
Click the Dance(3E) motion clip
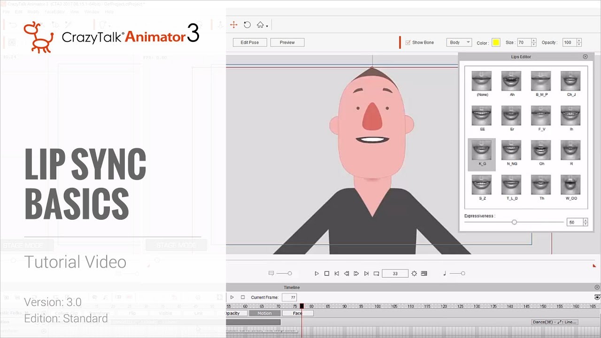(555, 322)
